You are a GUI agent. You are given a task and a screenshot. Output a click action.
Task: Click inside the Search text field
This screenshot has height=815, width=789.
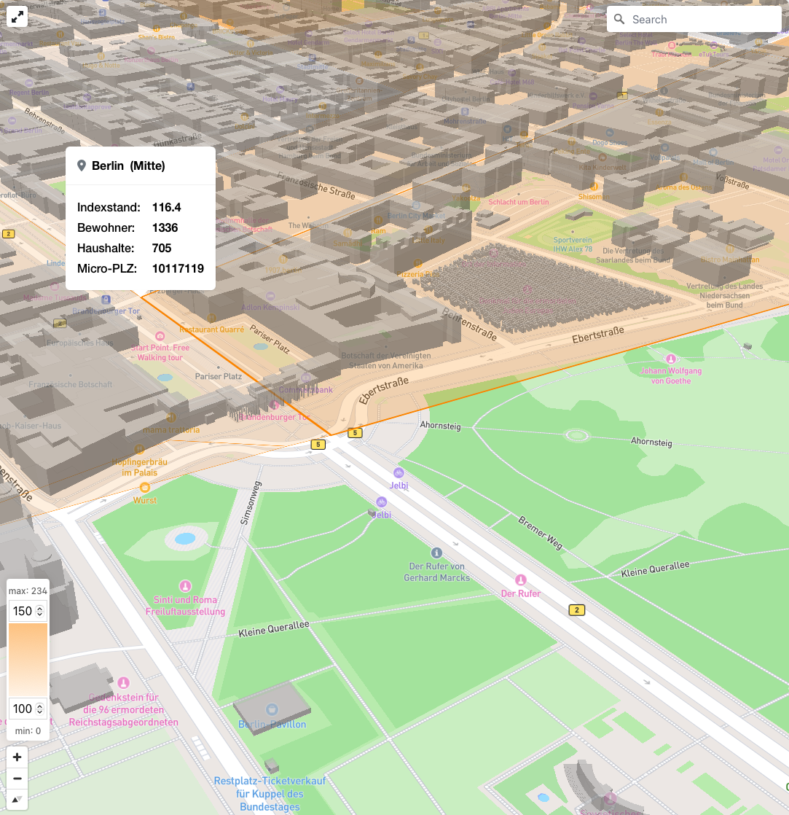[x=699, y=20]
